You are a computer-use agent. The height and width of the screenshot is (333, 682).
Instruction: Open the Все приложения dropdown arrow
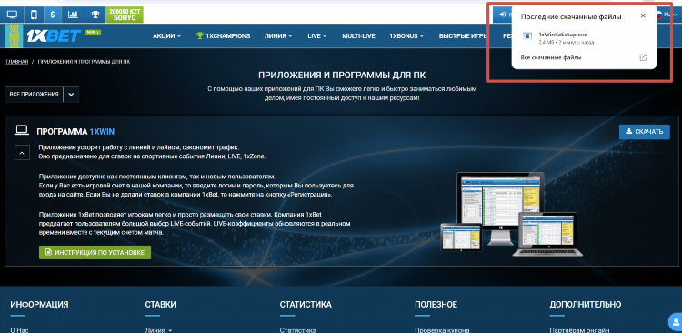pos(71,94)
